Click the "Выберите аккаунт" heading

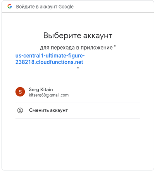click(x=78, y=36)
